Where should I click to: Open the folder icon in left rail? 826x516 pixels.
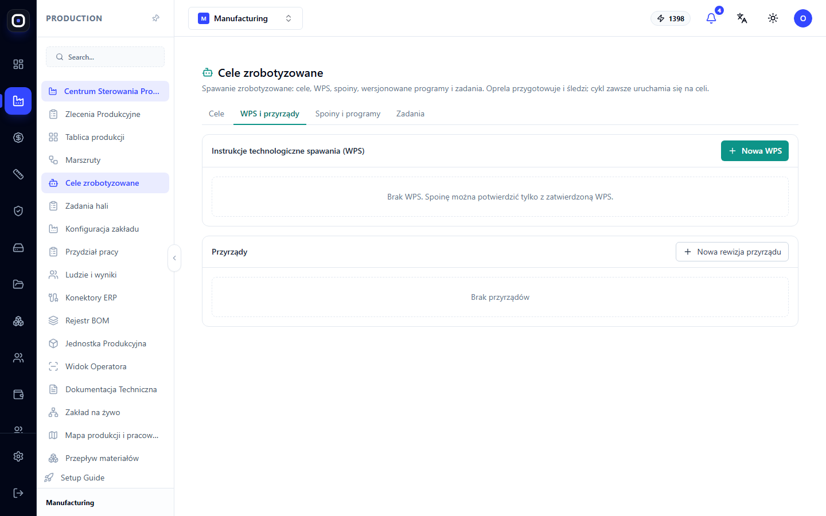click(18, 284)
